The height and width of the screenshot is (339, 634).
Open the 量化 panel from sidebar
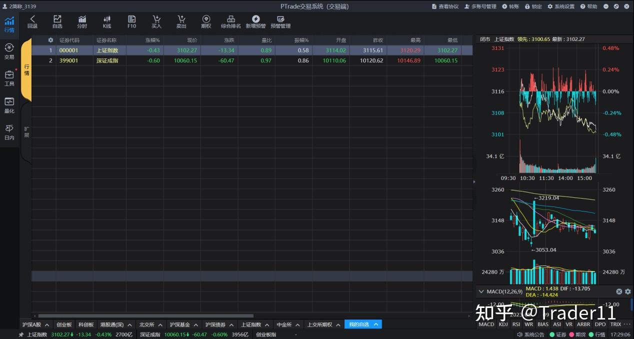[x=9, y=105]
